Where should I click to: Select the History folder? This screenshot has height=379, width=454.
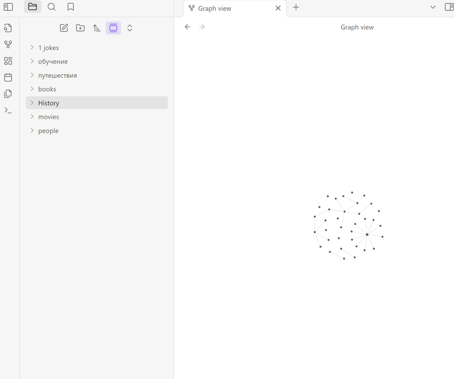tap(97, 103)
